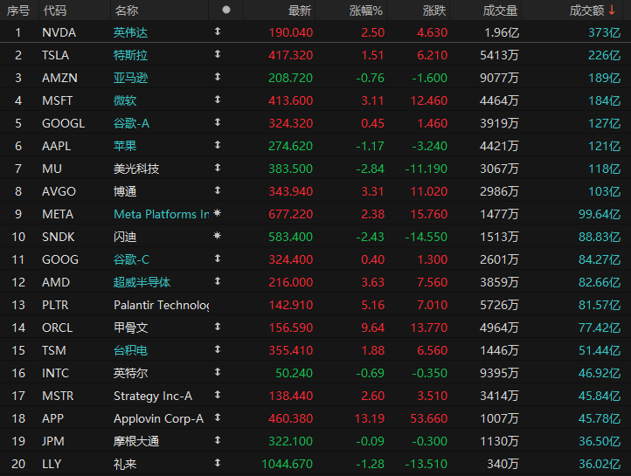Click the circle dot column header
631x476 pixels.
[226, 10]
